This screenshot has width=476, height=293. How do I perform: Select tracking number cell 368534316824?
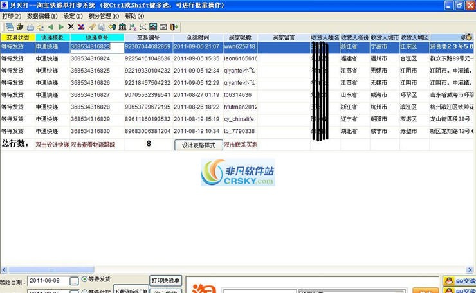(97, 58)
